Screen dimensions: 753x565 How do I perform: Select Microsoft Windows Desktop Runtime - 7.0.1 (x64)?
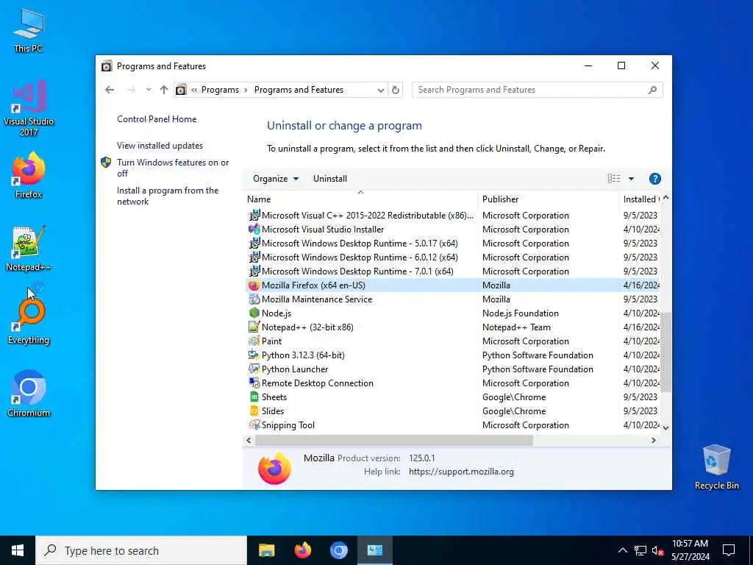[453, 271]
